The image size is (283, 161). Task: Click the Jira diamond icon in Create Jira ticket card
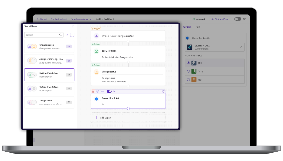(x=96, y=99)
